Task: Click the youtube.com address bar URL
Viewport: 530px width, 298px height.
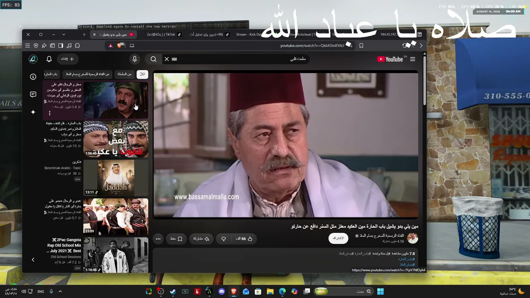Action: pos(312,46)
